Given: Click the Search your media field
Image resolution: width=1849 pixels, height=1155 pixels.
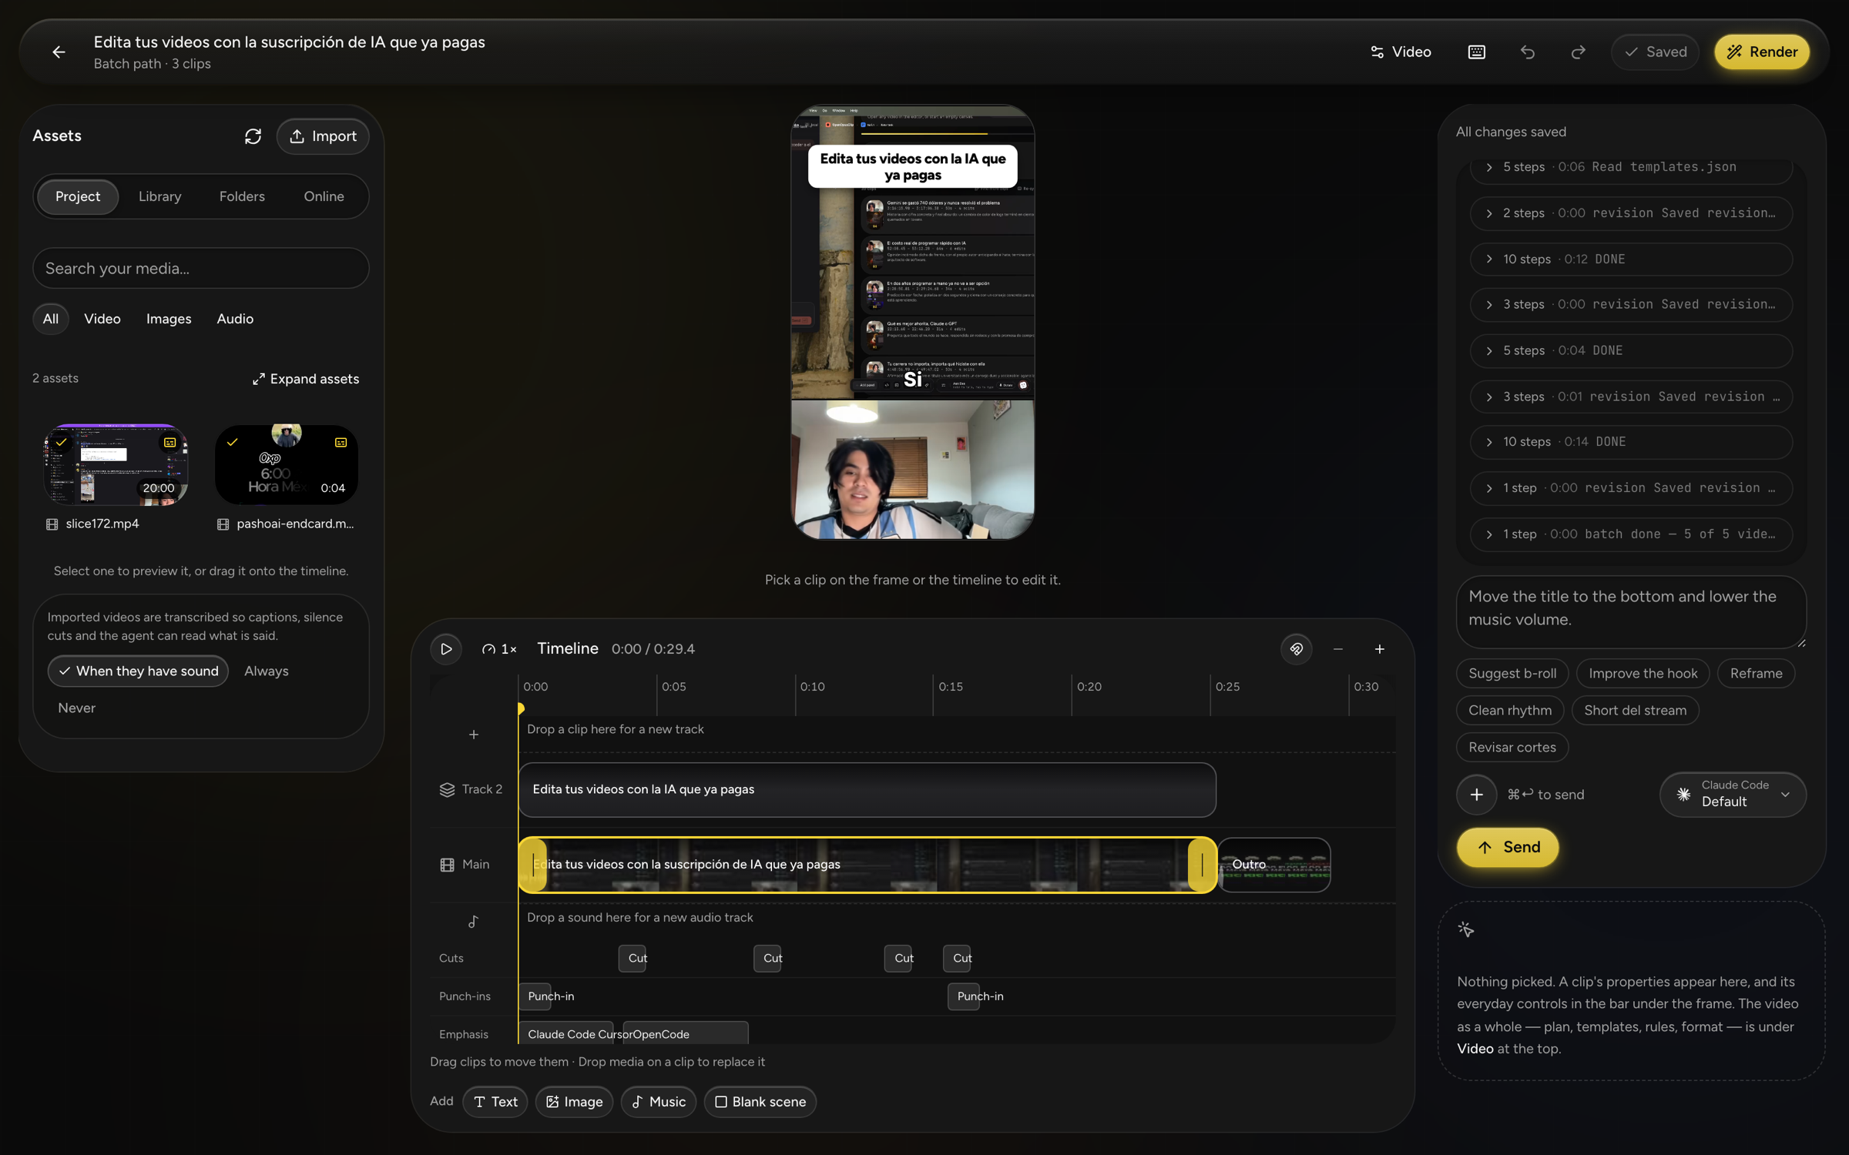Looking at the screenshot, I should [x=200, y=268].
